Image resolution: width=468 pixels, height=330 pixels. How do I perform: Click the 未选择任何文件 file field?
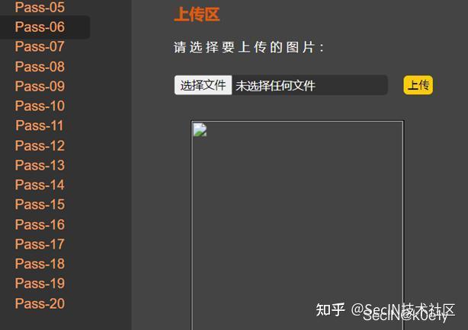click(x=309, y=85)
